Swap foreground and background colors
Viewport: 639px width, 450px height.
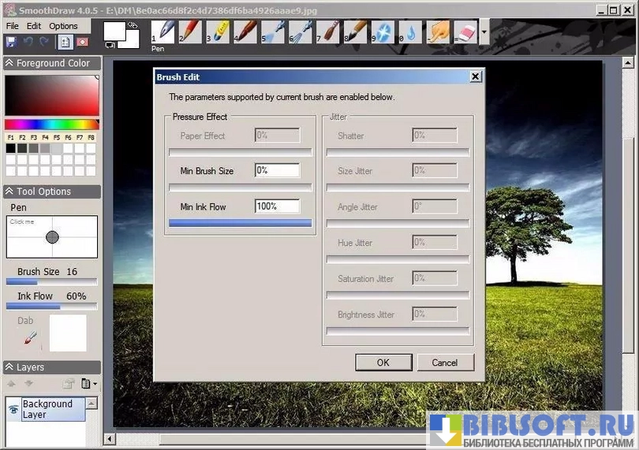(134, 25)
